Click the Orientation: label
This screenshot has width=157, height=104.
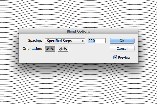pyautogui.click(x=32, y=48)
